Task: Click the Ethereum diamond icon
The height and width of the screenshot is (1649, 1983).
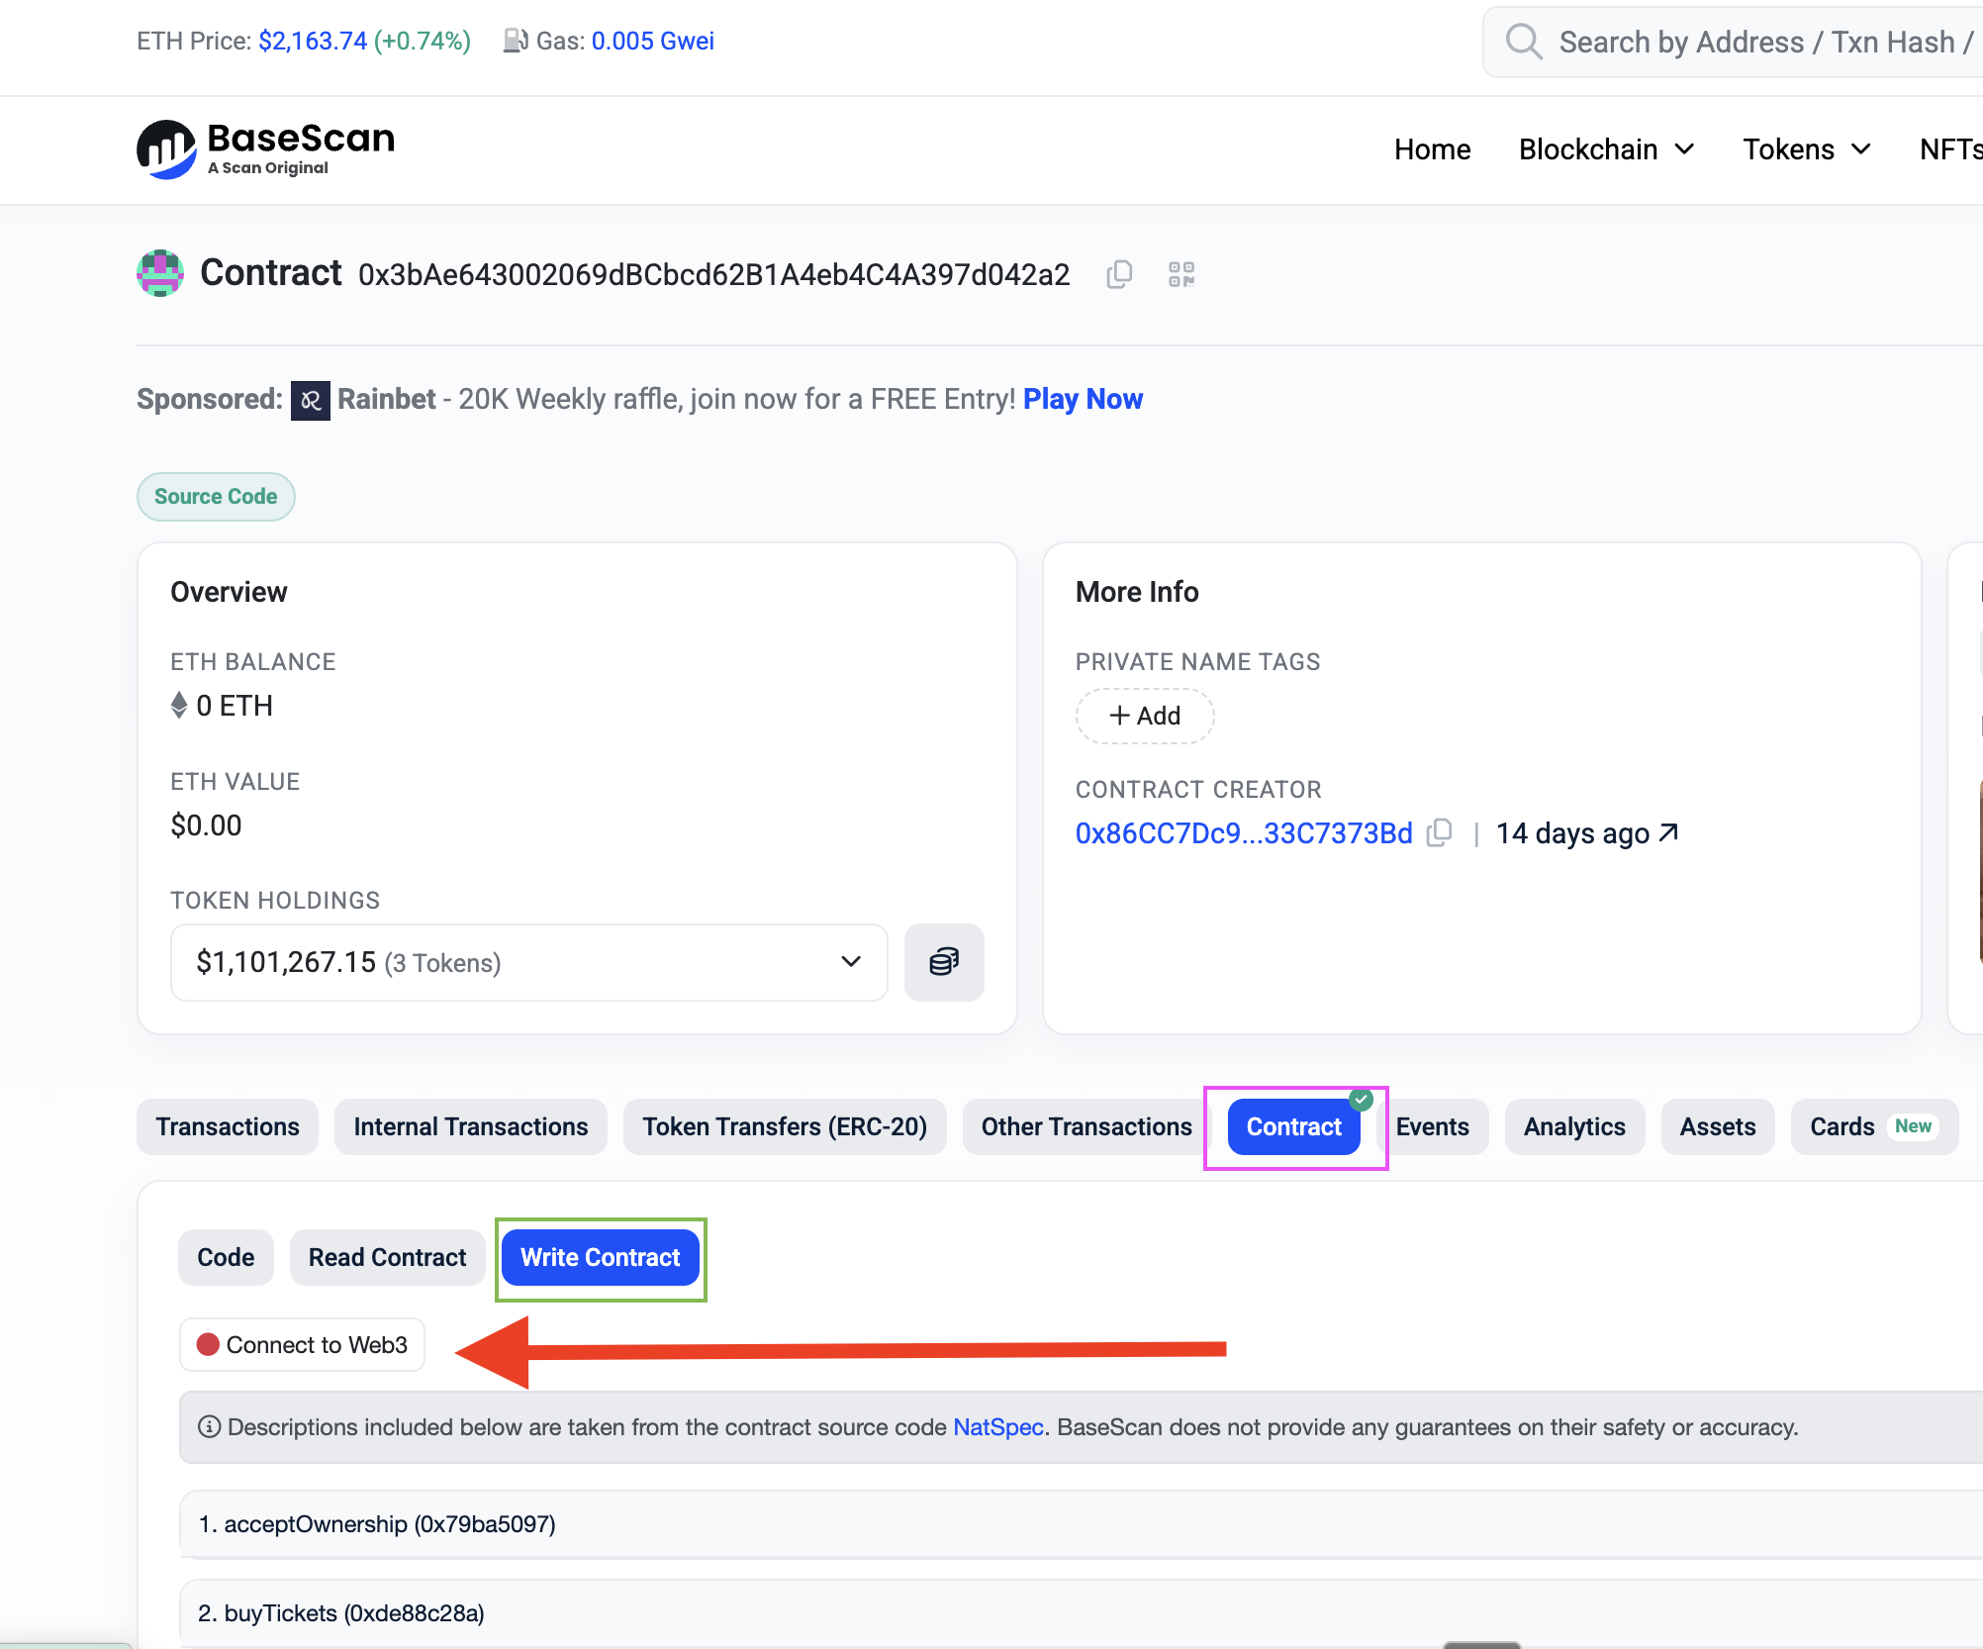Action: pos(179,706)
